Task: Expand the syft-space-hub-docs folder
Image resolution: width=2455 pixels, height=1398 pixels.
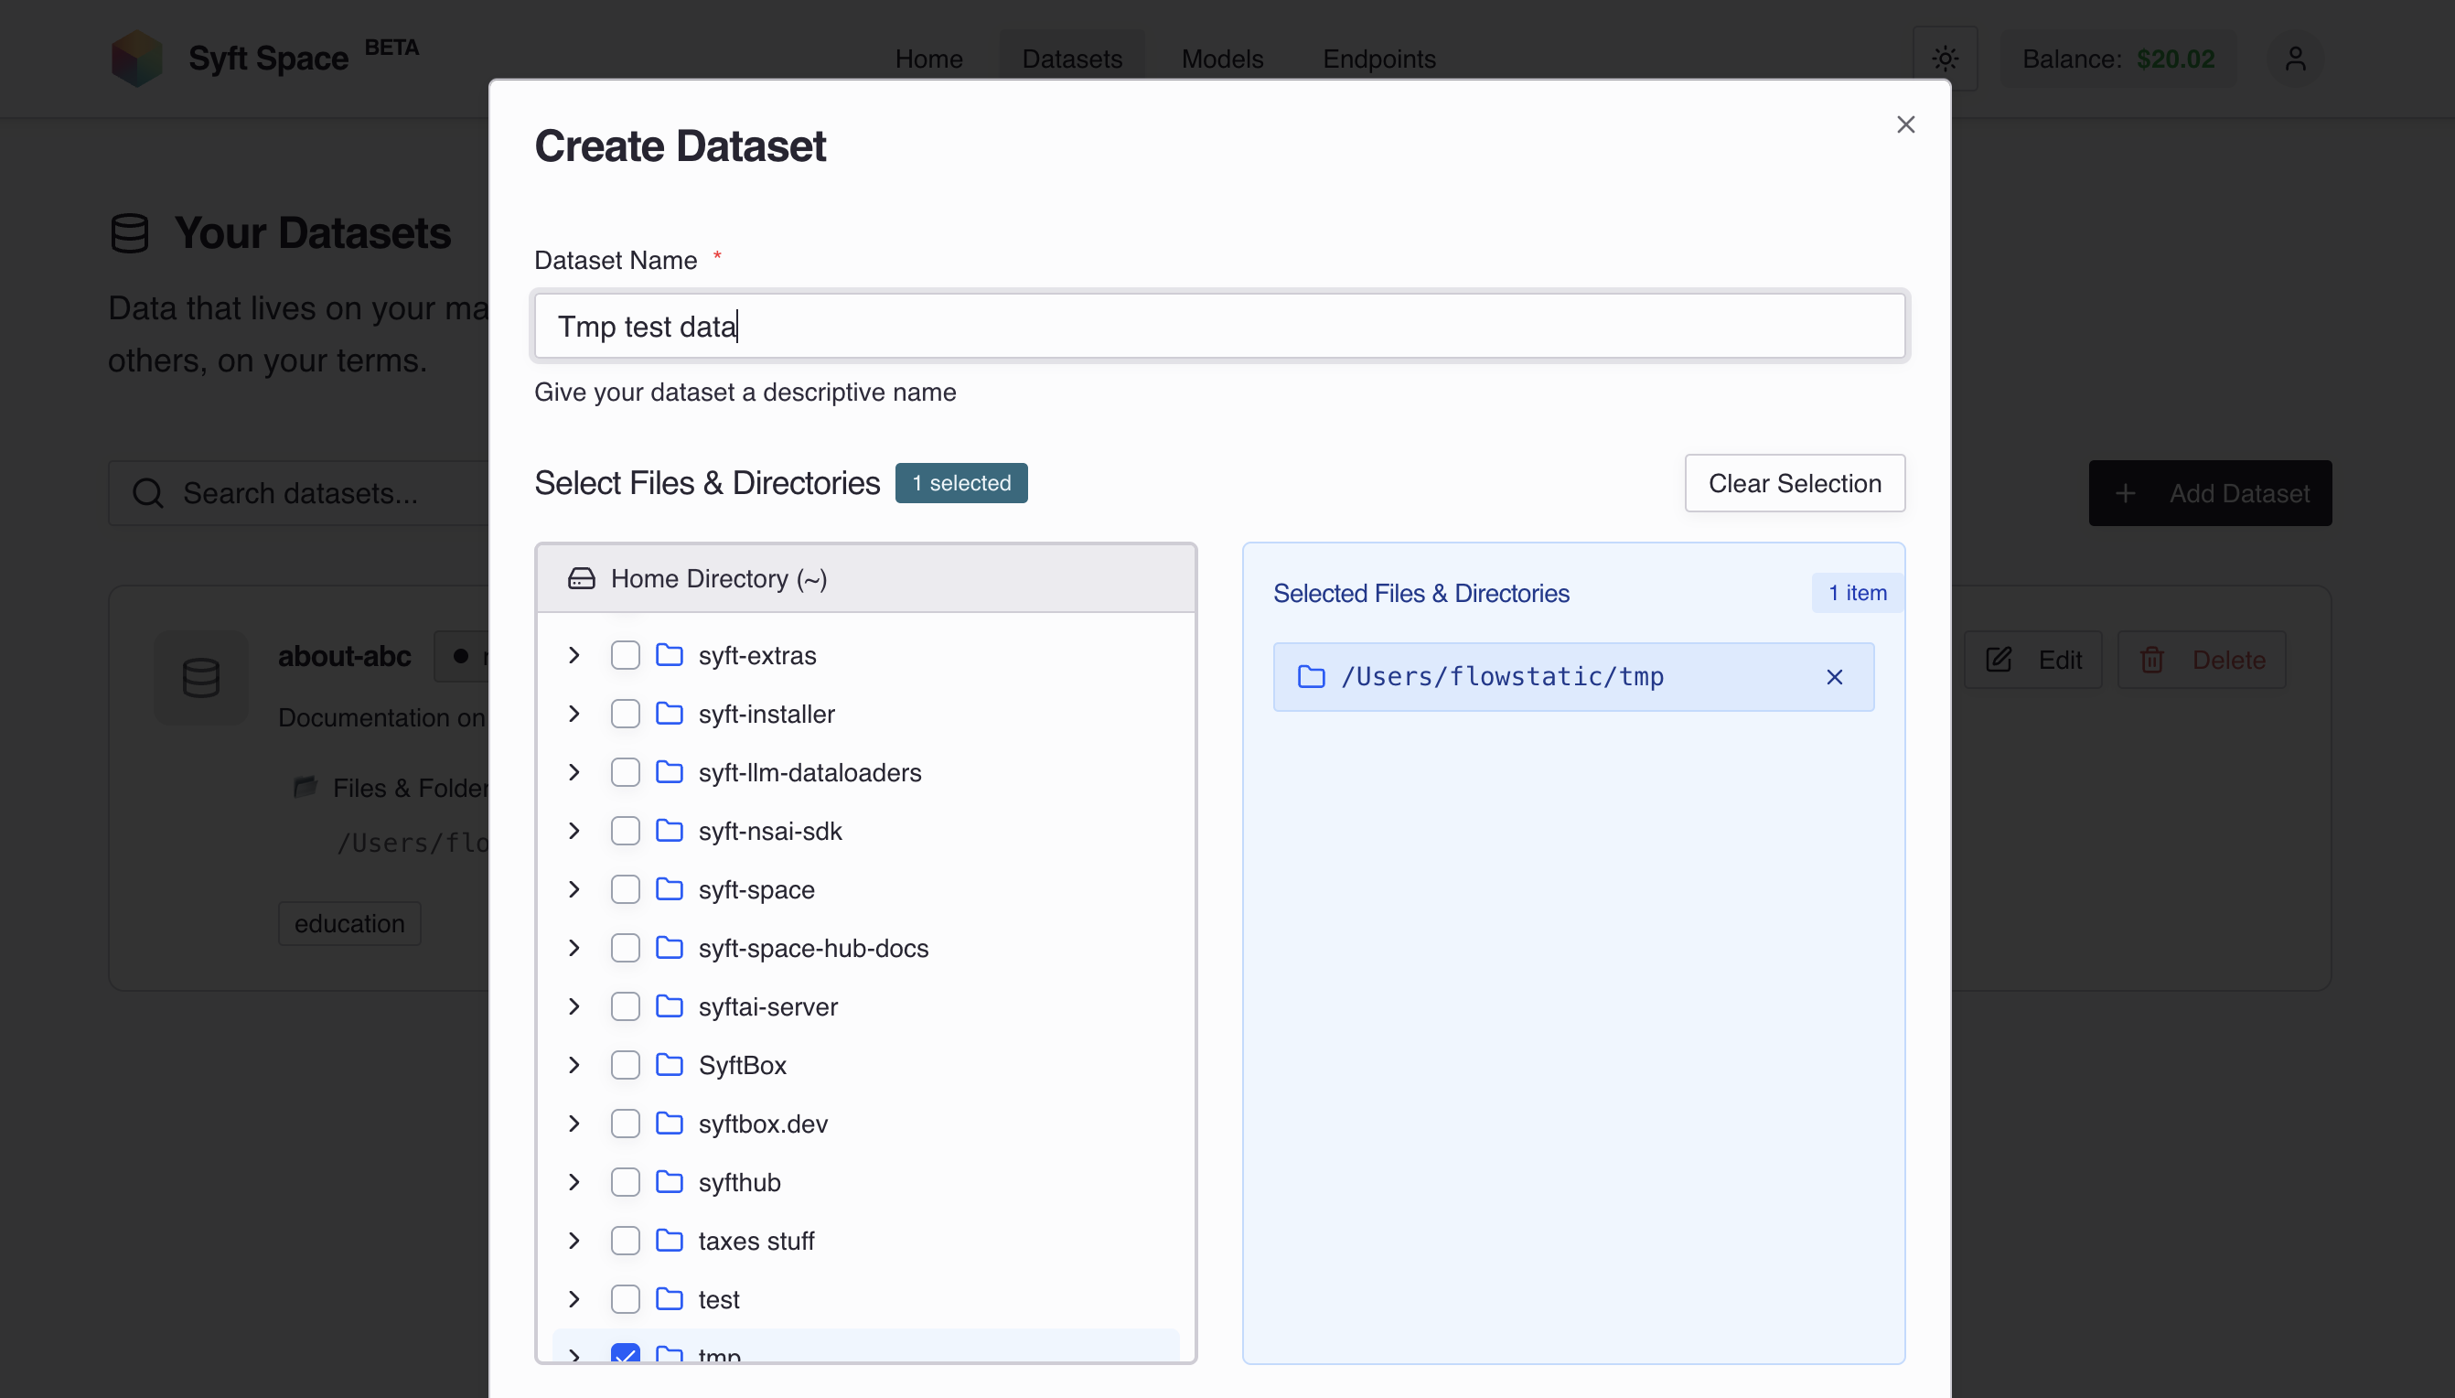Action: click(574, 948)
